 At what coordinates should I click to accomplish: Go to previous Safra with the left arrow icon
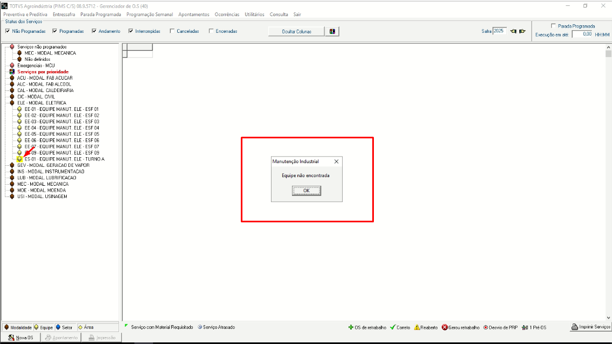[x=513, y=31]
